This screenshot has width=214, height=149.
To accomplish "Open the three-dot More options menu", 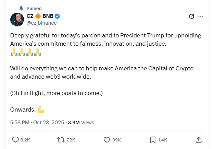I will (x=201, y=16).
